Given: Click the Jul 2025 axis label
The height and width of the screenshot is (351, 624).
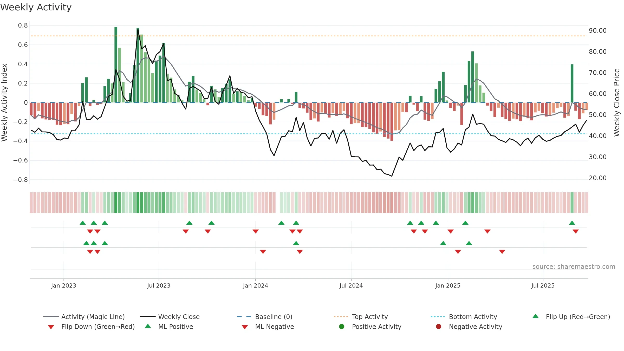Looking at the screenshot, I should coord(543,285).
